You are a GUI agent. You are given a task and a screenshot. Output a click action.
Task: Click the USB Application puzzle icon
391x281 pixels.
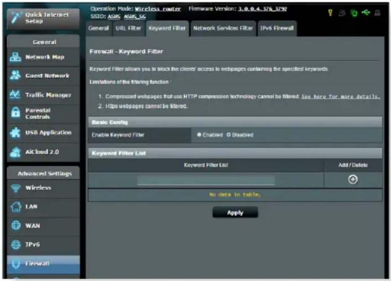15,132
